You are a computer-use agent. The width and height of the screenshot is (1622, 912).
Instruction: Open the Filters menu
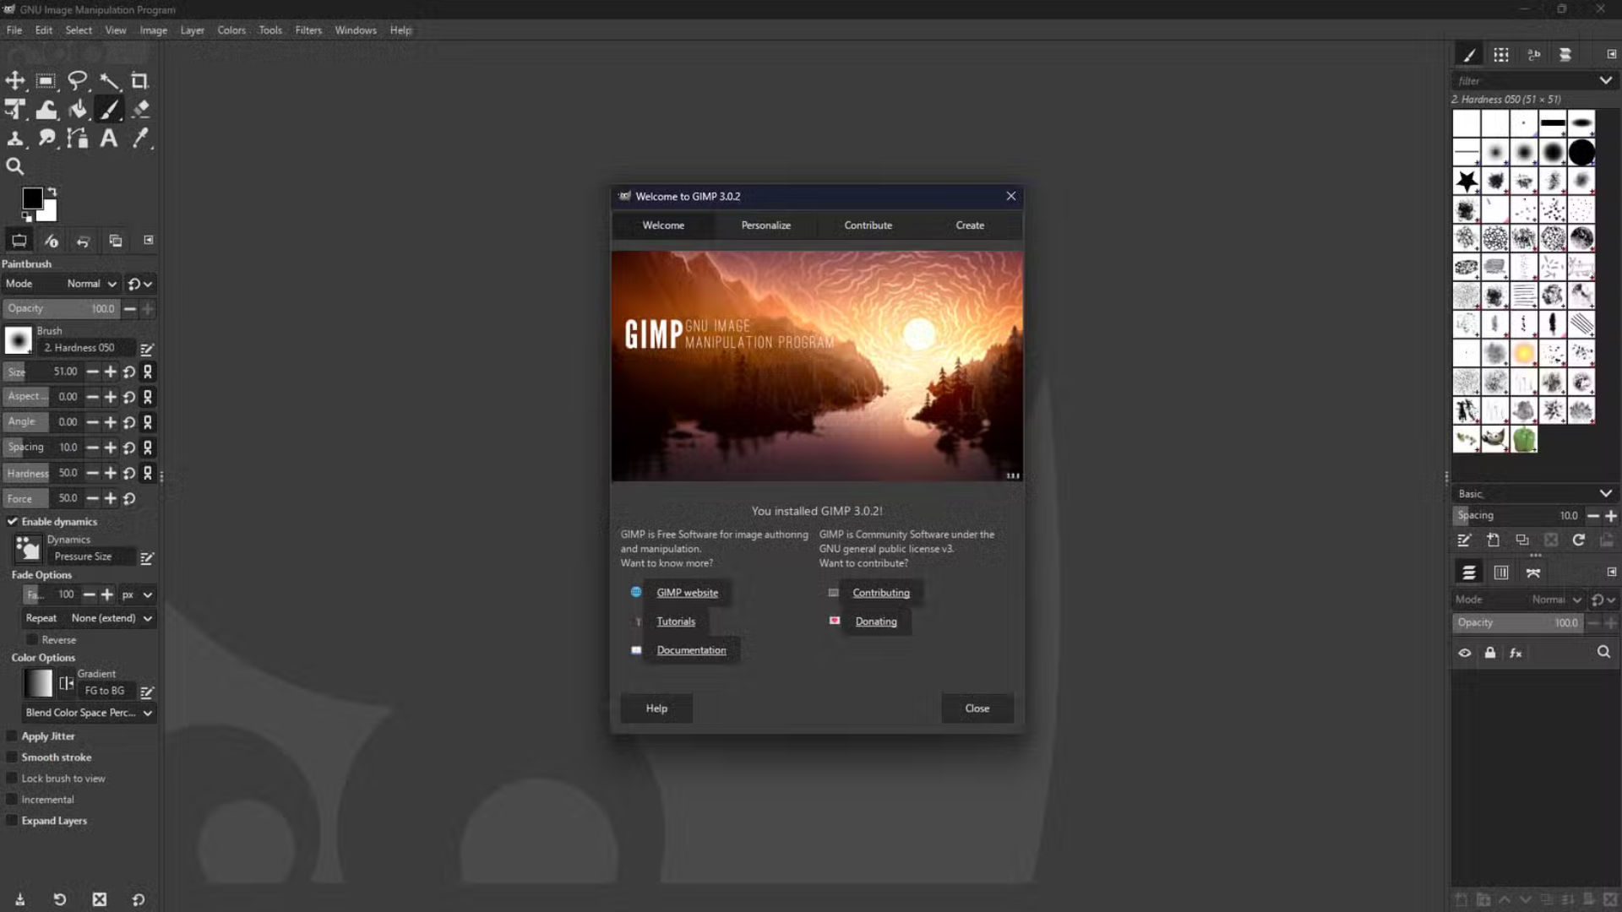coord(308,30)
